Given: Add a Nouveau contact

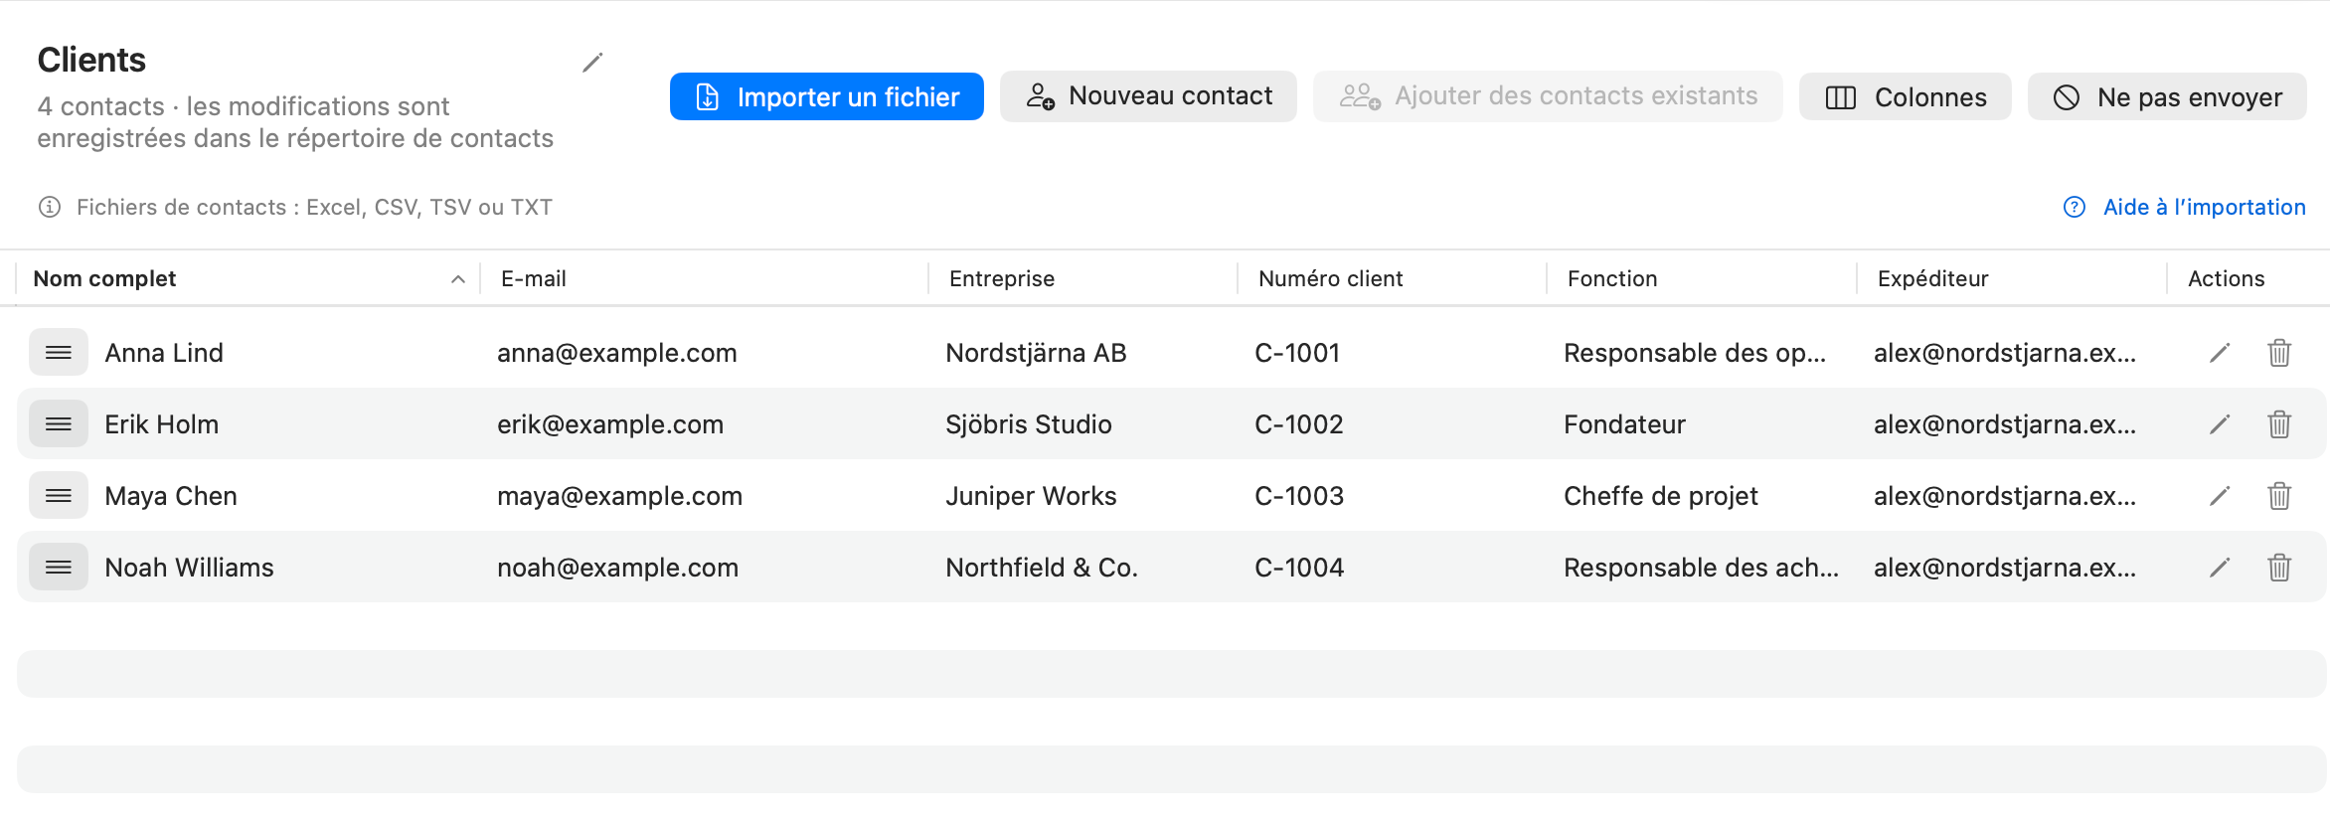Looking at the screenshot, I should tap(1148, 96).
